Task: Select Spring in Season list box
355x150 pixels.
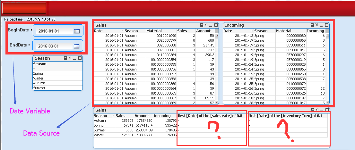Action: point(38,73)
